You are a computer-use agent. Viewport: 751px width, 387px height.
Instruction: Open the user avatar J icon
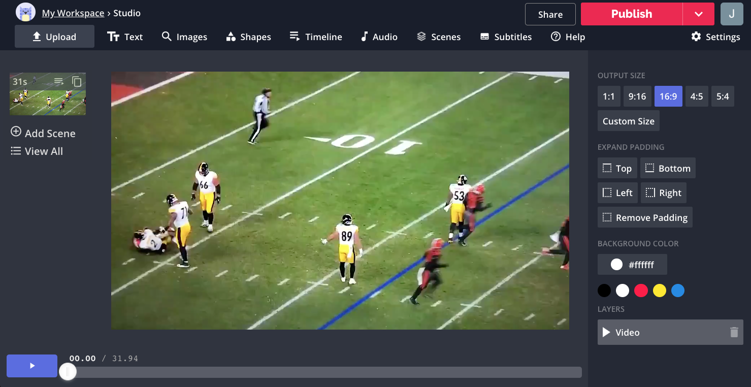coord(732,14)
